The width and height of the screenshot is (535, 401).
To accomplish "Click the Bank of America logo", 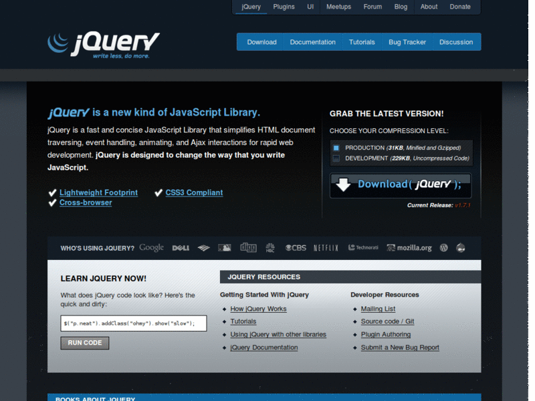I will point(203,248).
